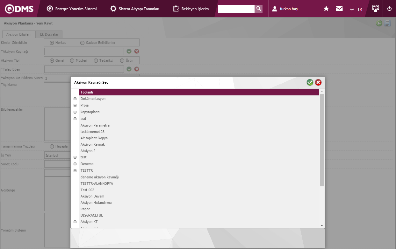Select the Genel action type radio
The image size is (396, 249).
[x=52, y=60]
